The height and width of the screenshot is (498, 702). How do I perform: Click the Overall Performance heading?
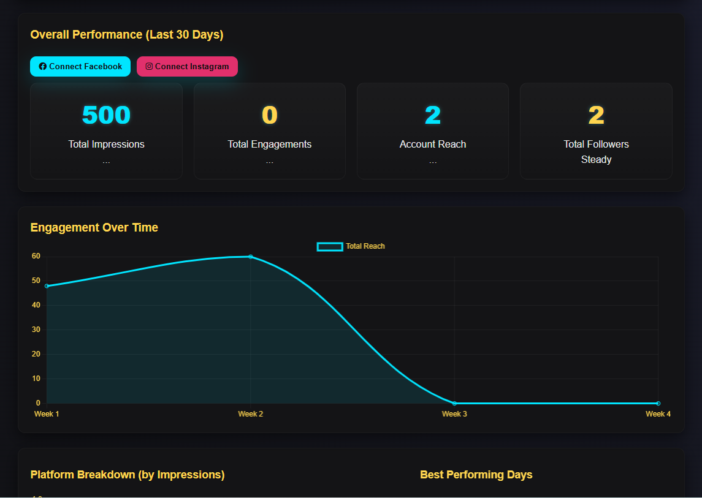pos(127,35)
